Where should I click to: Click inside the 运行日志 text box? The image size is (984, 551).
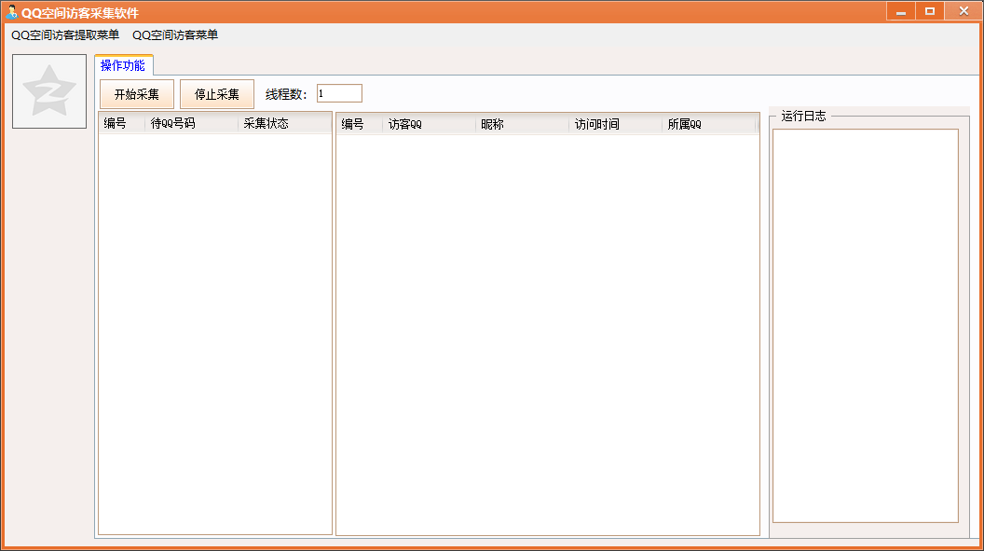(x=866, y=325)
